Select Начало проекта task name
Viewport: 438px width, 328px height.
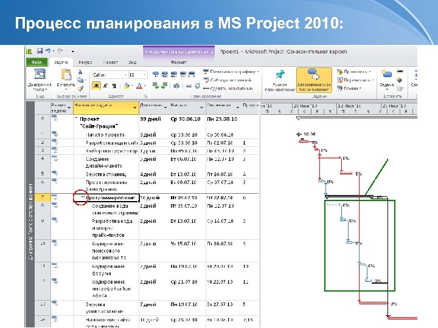coord(105,135)
